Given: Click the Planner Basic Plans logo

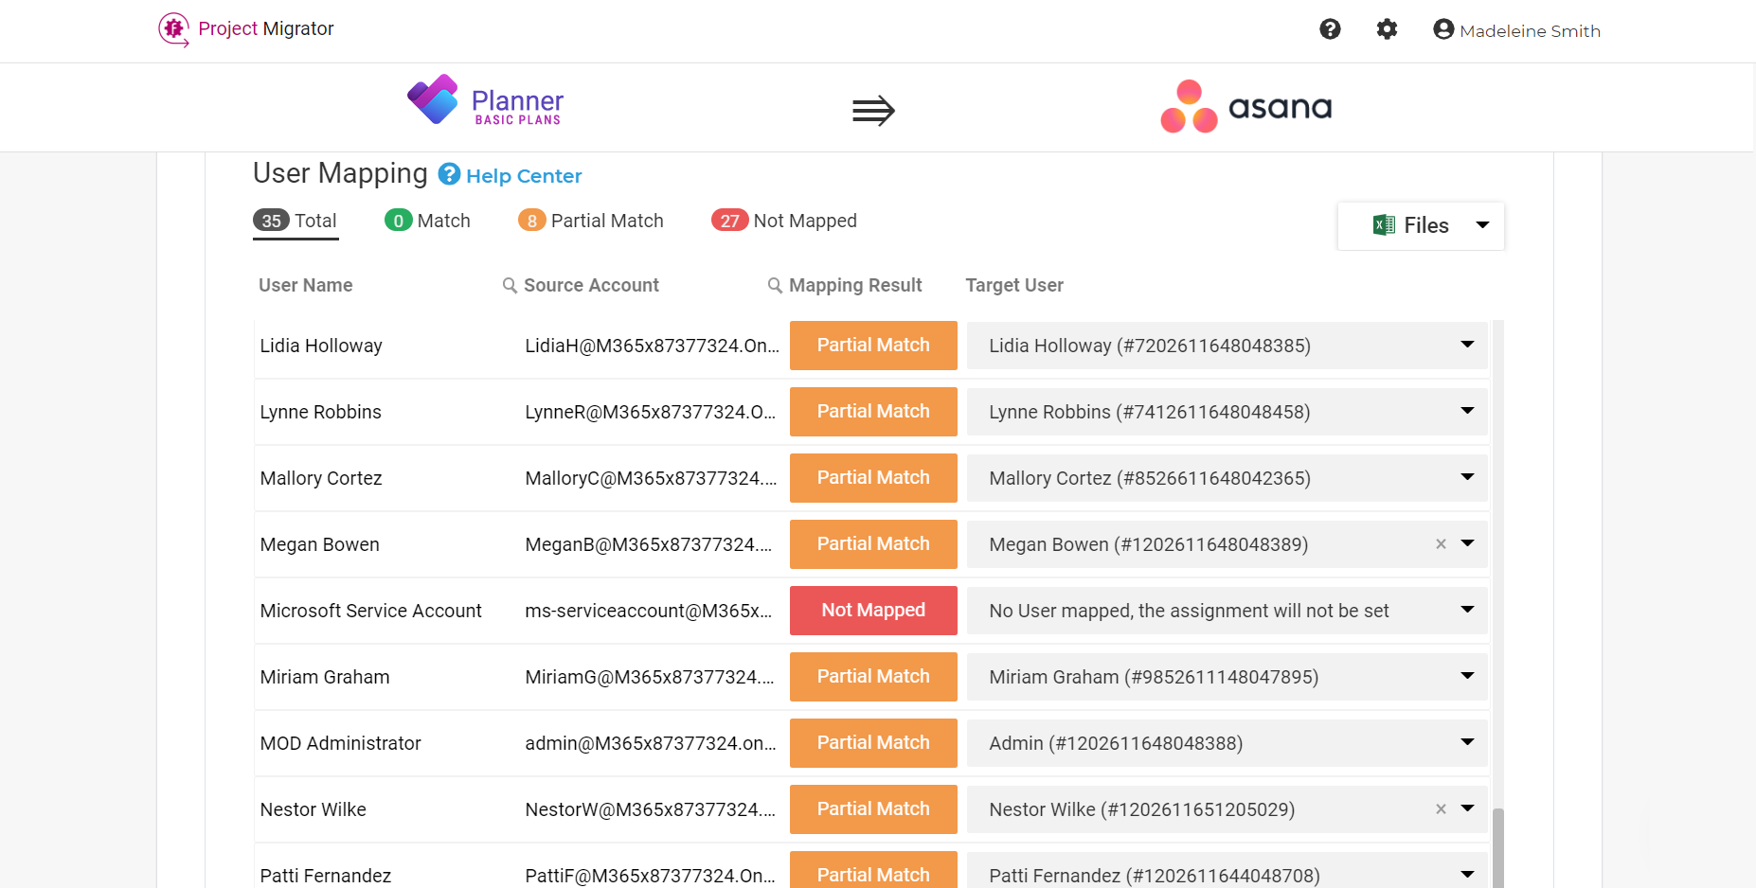Looking at the screenshot, I should [485, 100].
